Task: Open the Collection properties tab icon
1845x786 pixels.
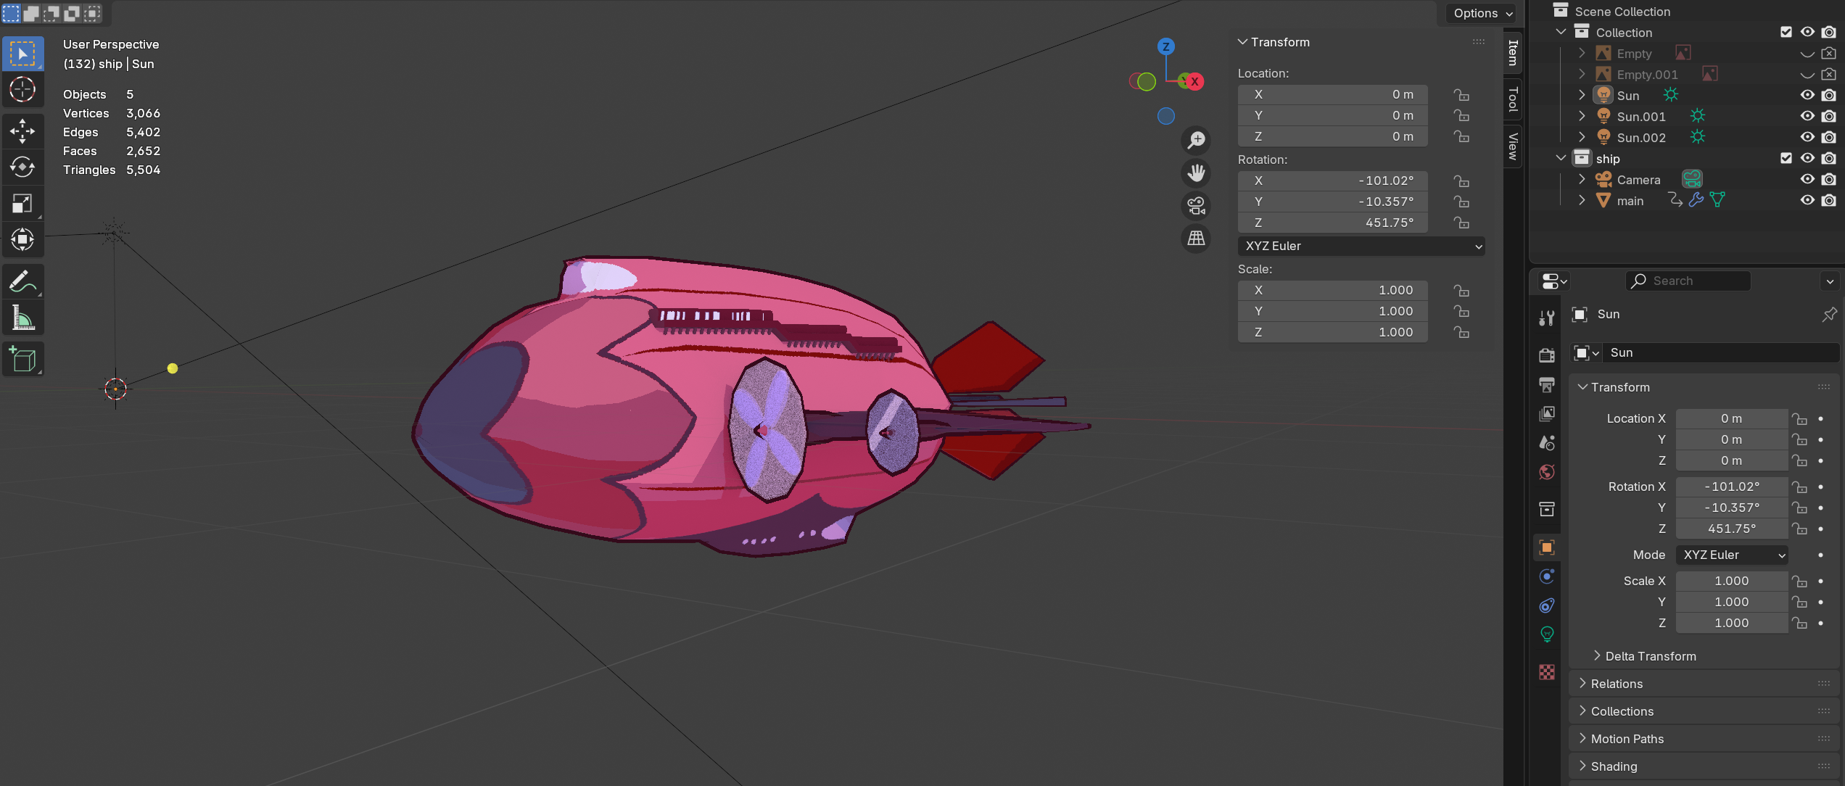Action: (x=1546, y=509)
